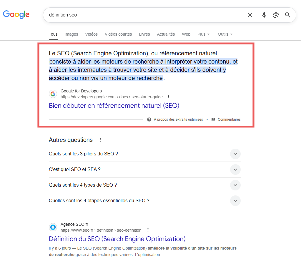Image resolution: width=301 pixels, height=259 pixels.
Task: Expand 'Quelles sont les 4 étapes essentielles du SEO ?'
Action: point(235,201)
